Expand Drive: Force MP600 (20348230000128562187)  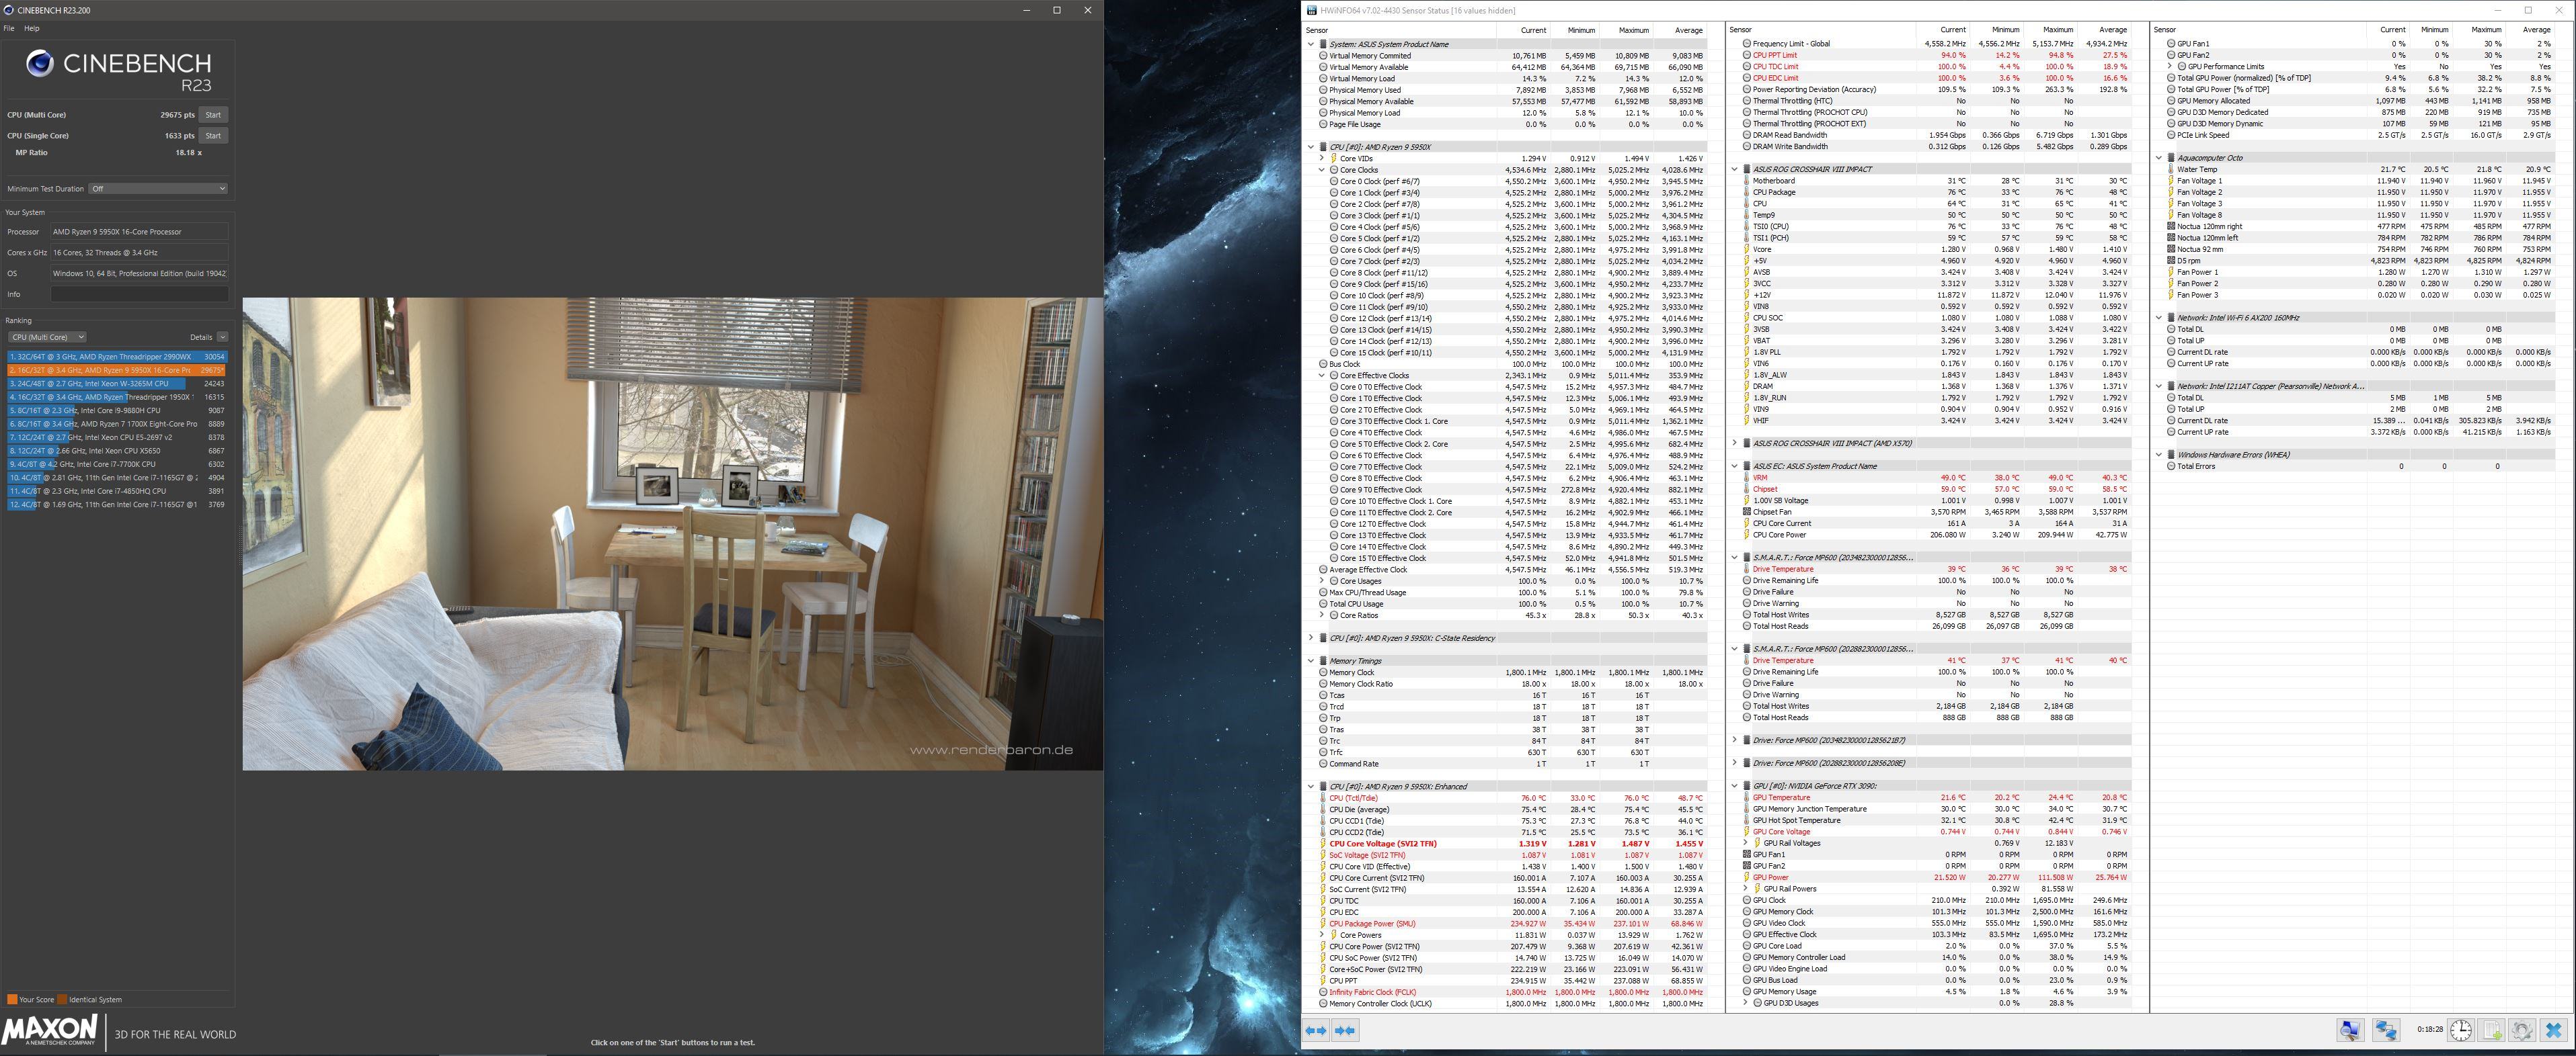pyautogui.click(x=1735, y=740)
